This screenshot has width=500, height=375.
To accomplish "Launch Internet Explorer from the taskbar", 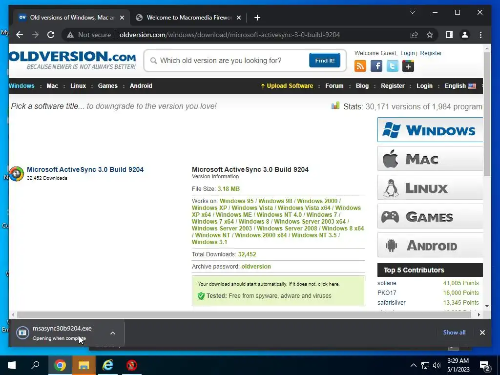I will 108,365.
